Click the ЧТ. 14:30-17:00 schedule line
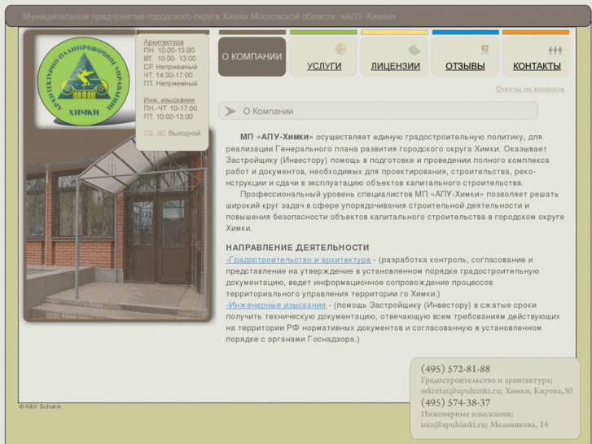This screenshot has width=592, height=444. tap(168, 75)
